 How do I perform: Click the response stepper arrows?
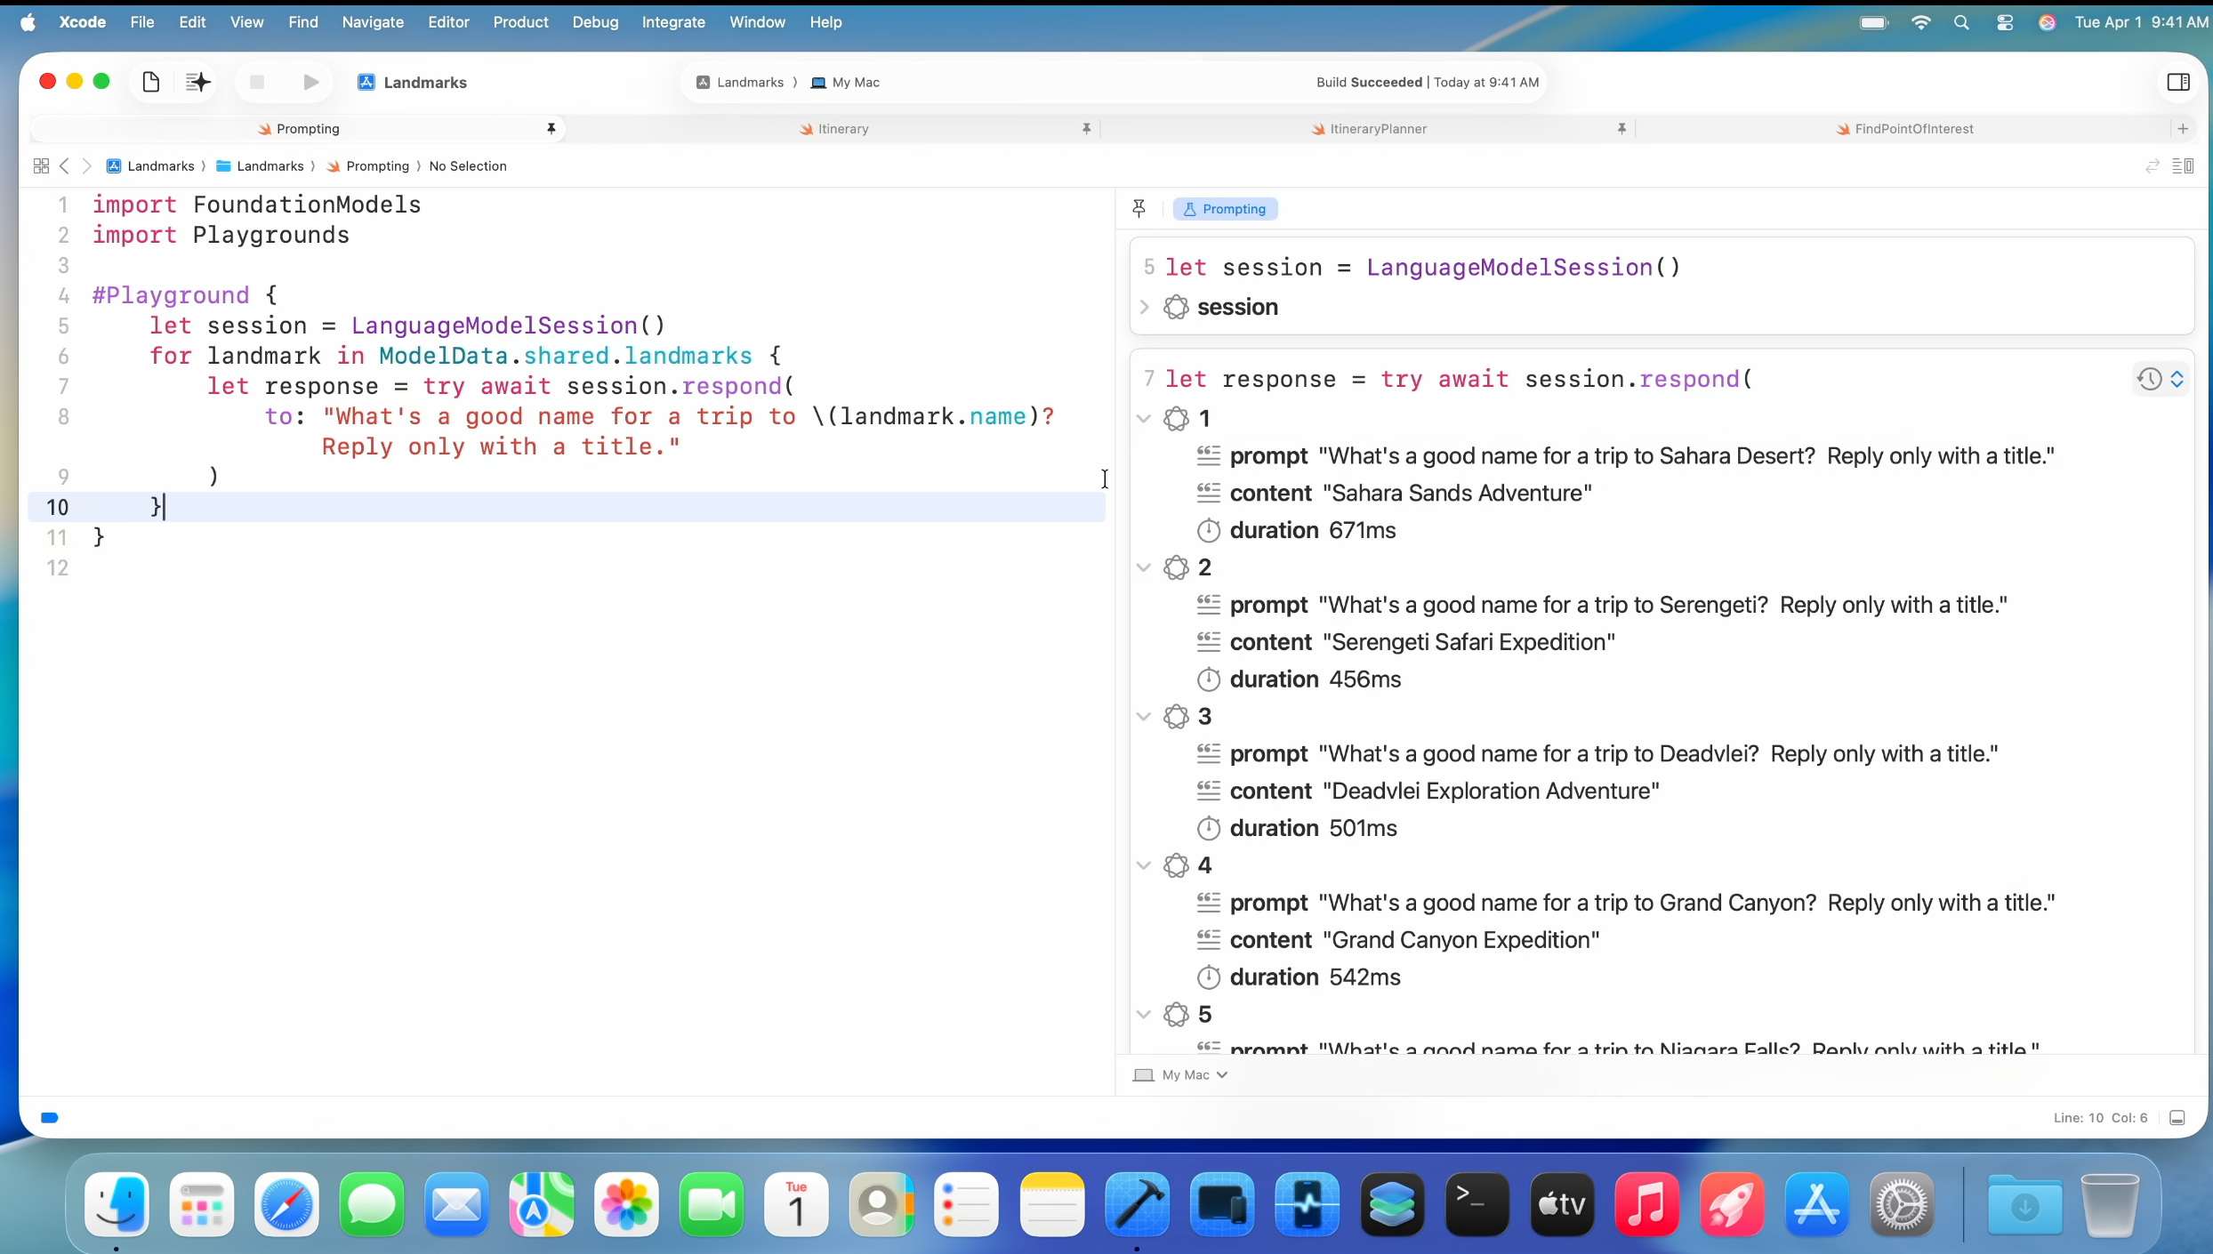[2177, 380]
